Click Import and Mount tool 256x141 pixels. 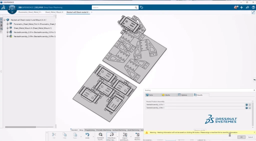125,136
